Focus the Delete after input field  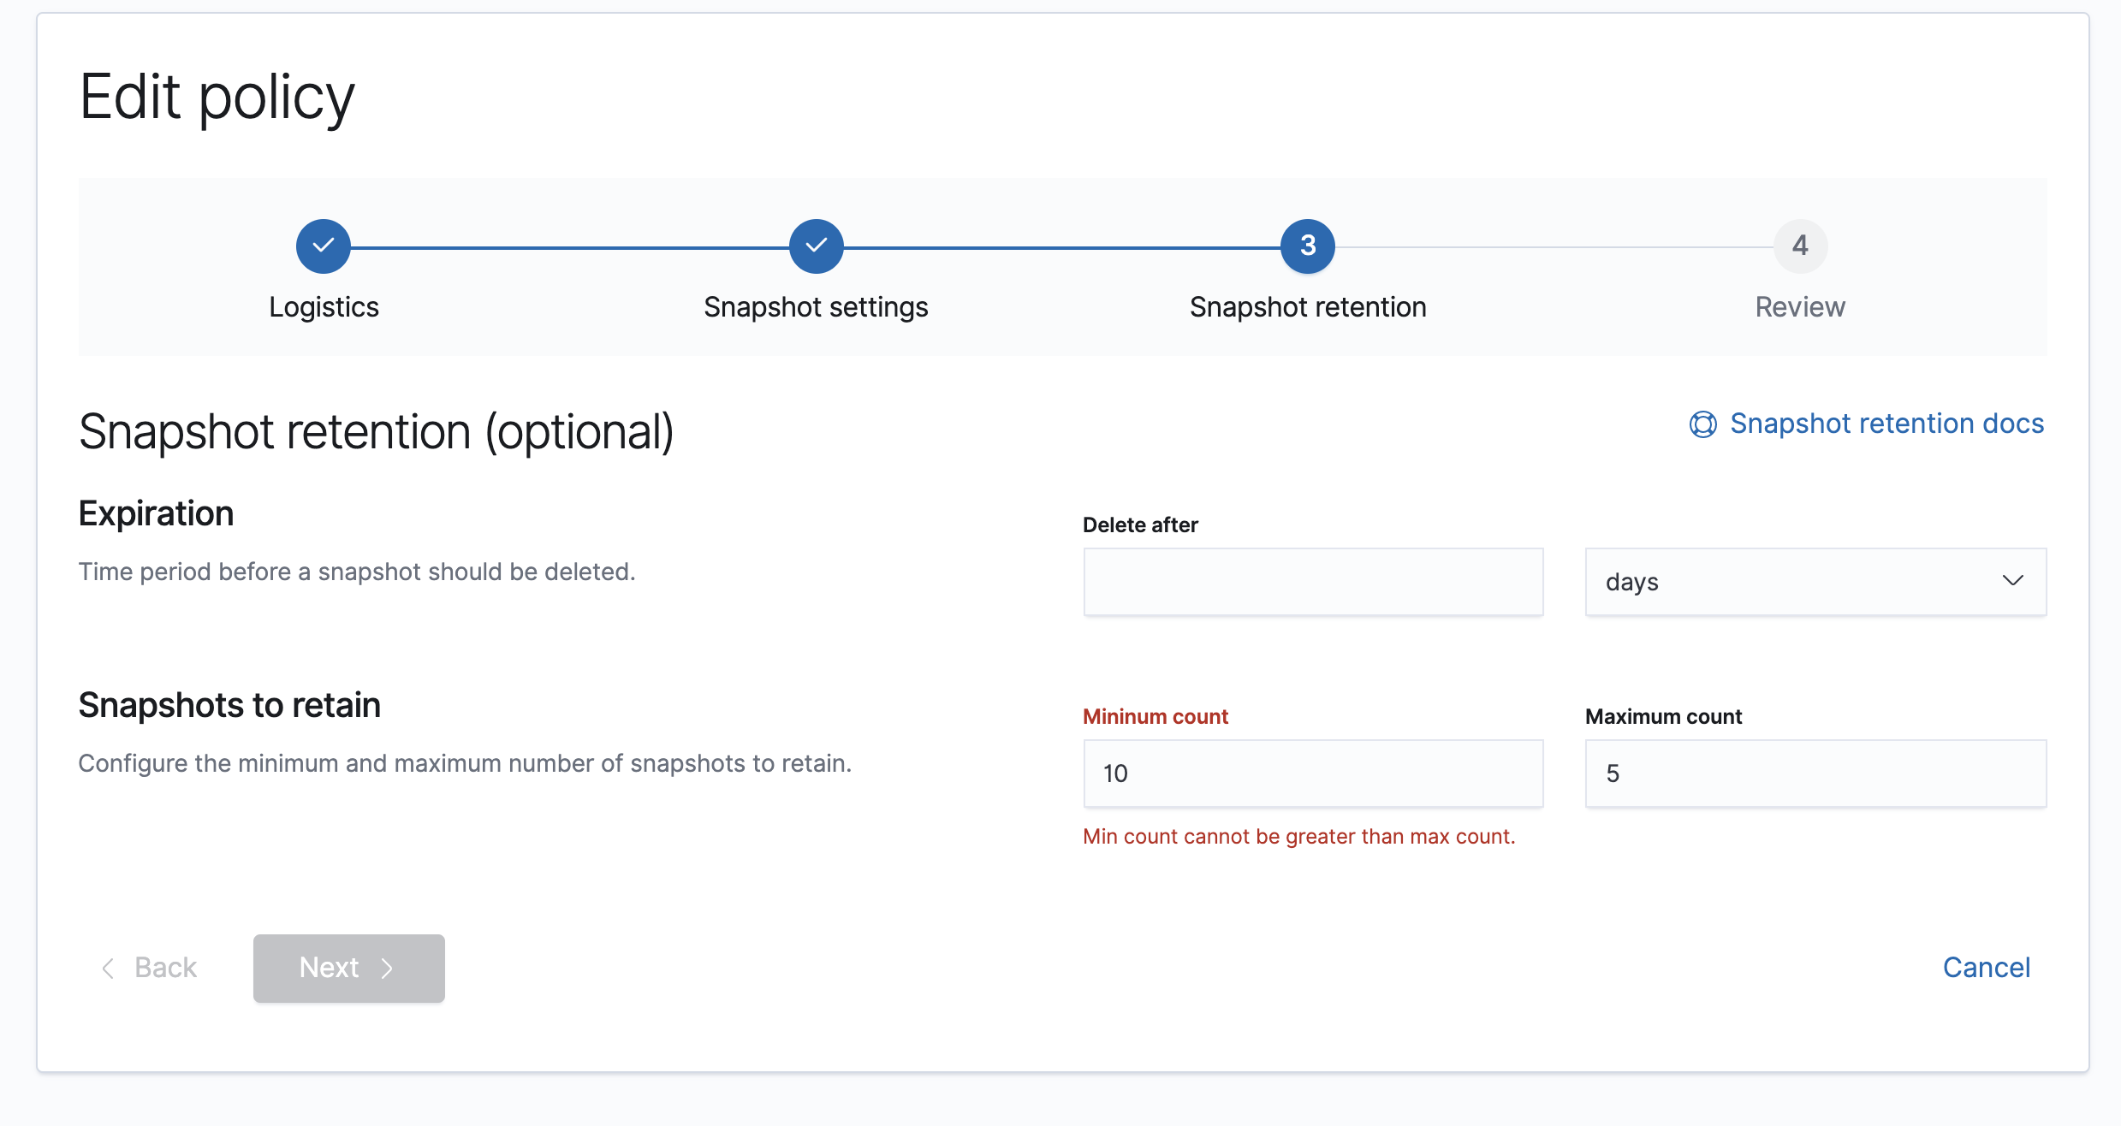coord(1313,582)
